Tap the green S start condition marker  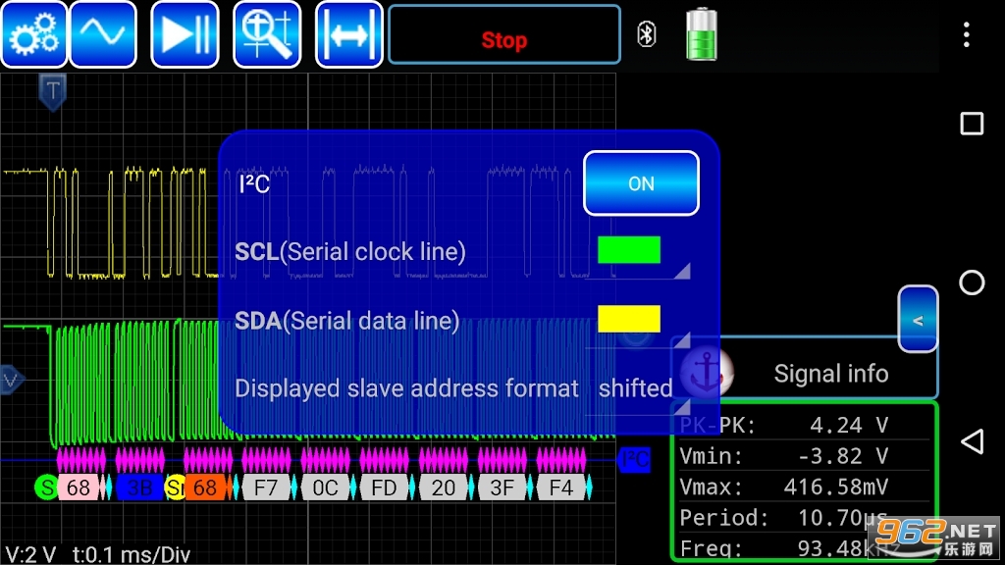45,488
